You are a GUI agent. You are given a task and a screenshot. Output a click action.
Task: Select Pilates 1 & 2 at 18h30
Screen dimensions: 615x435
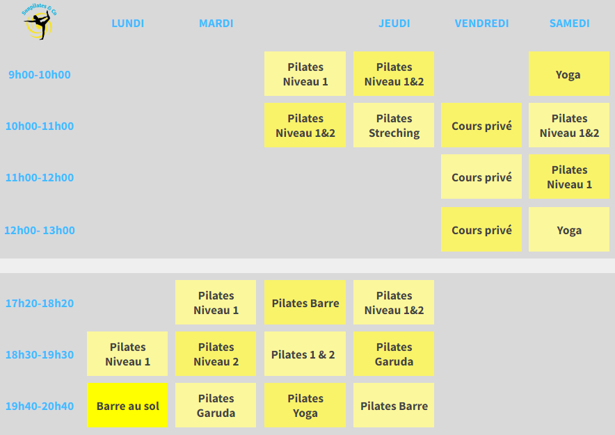click(305, 354)
